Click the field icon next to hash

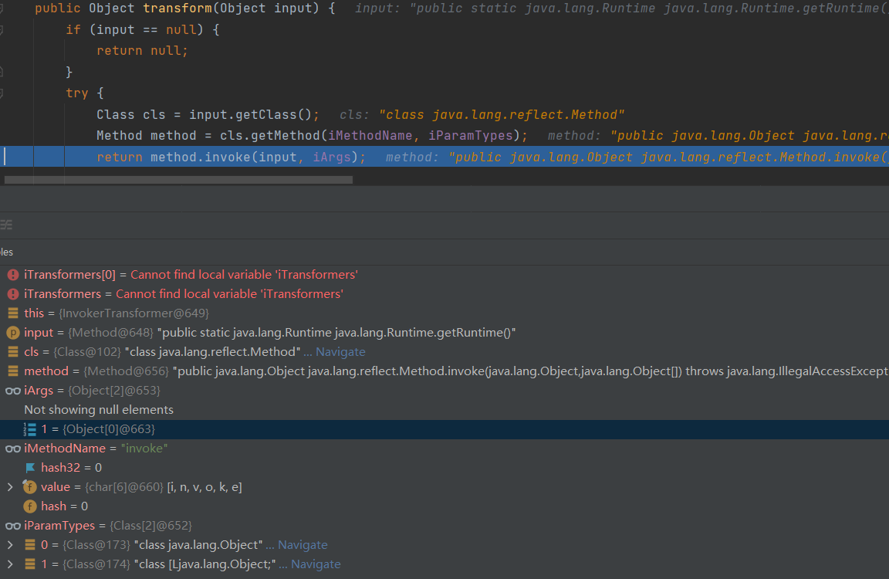[30, 506]
